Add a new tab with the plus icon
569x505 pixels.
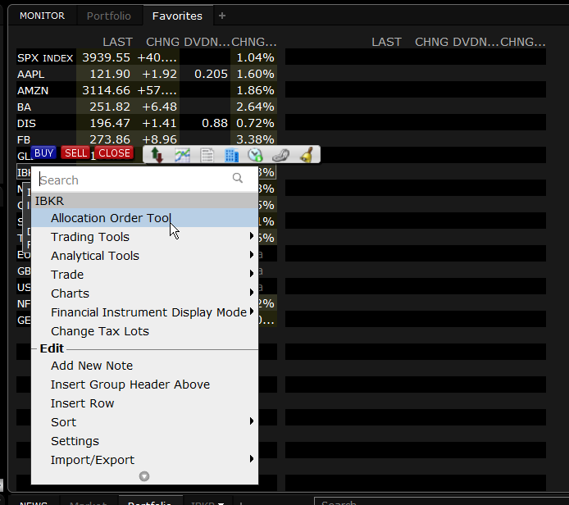(222, 16)
